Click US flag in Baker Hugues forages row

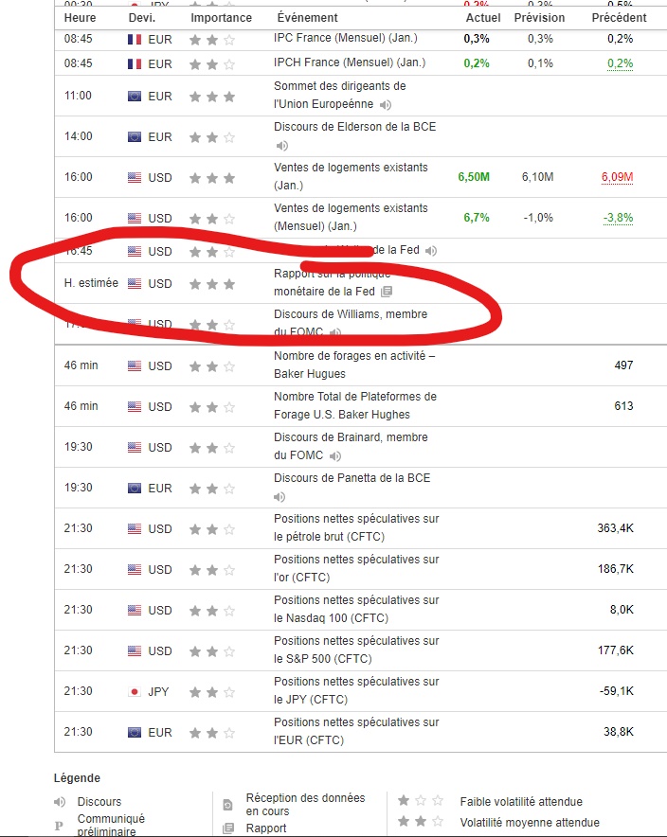(135, 366)
